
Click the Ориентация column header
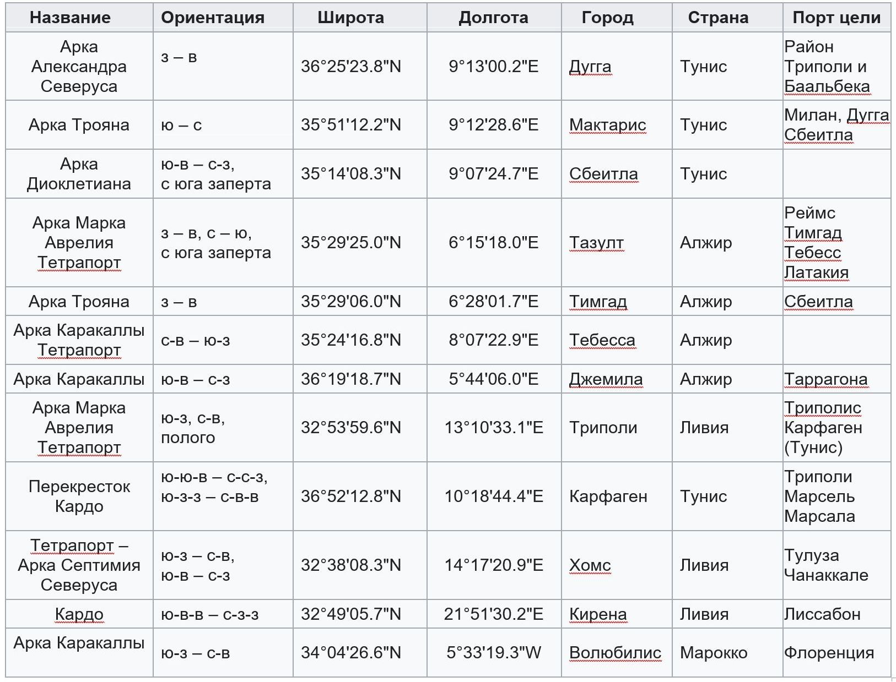pos(213,18)
